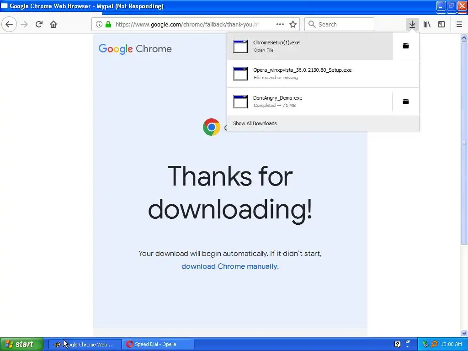
Task: Open the hamburger application menu
Action: click(x=459, y=24)
